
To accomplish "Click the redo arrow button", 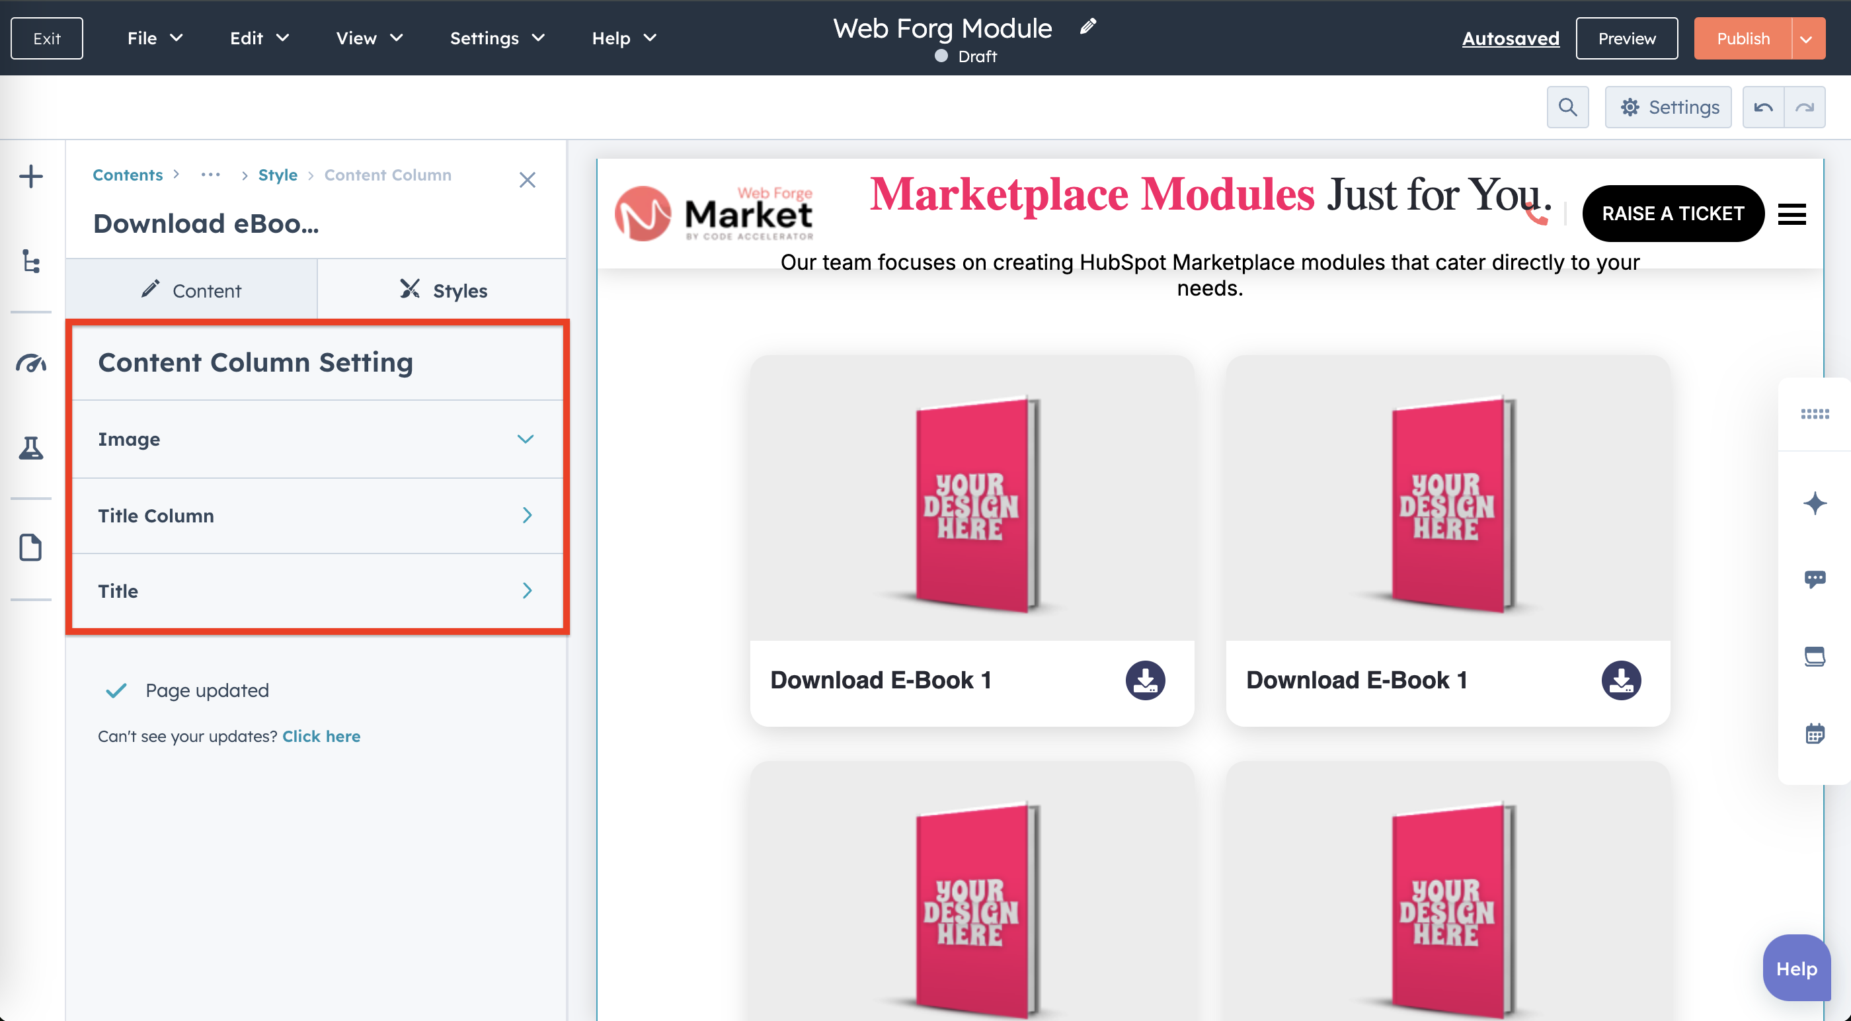I will (x=1804, y=107).
